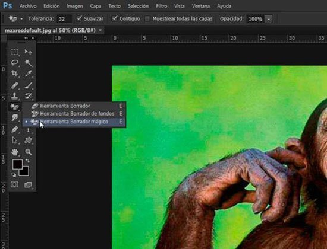
Task: Activate the Hand tool
Action: (14, 152)
